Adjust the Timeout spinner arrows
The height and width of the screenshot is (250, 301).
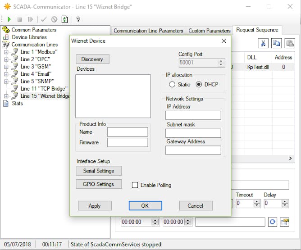click(x=257, y=203)
